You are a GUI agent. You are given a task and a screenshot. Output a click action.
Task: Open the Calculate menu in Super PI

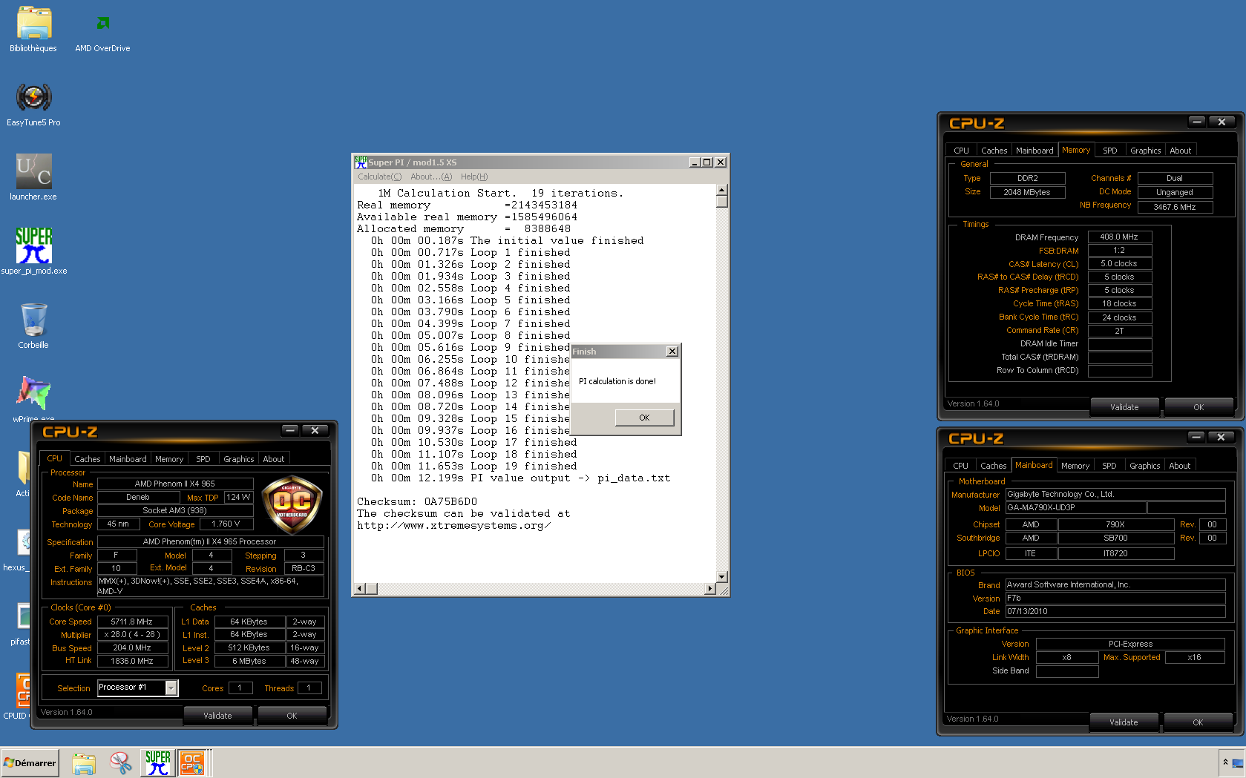pos(379,177)
